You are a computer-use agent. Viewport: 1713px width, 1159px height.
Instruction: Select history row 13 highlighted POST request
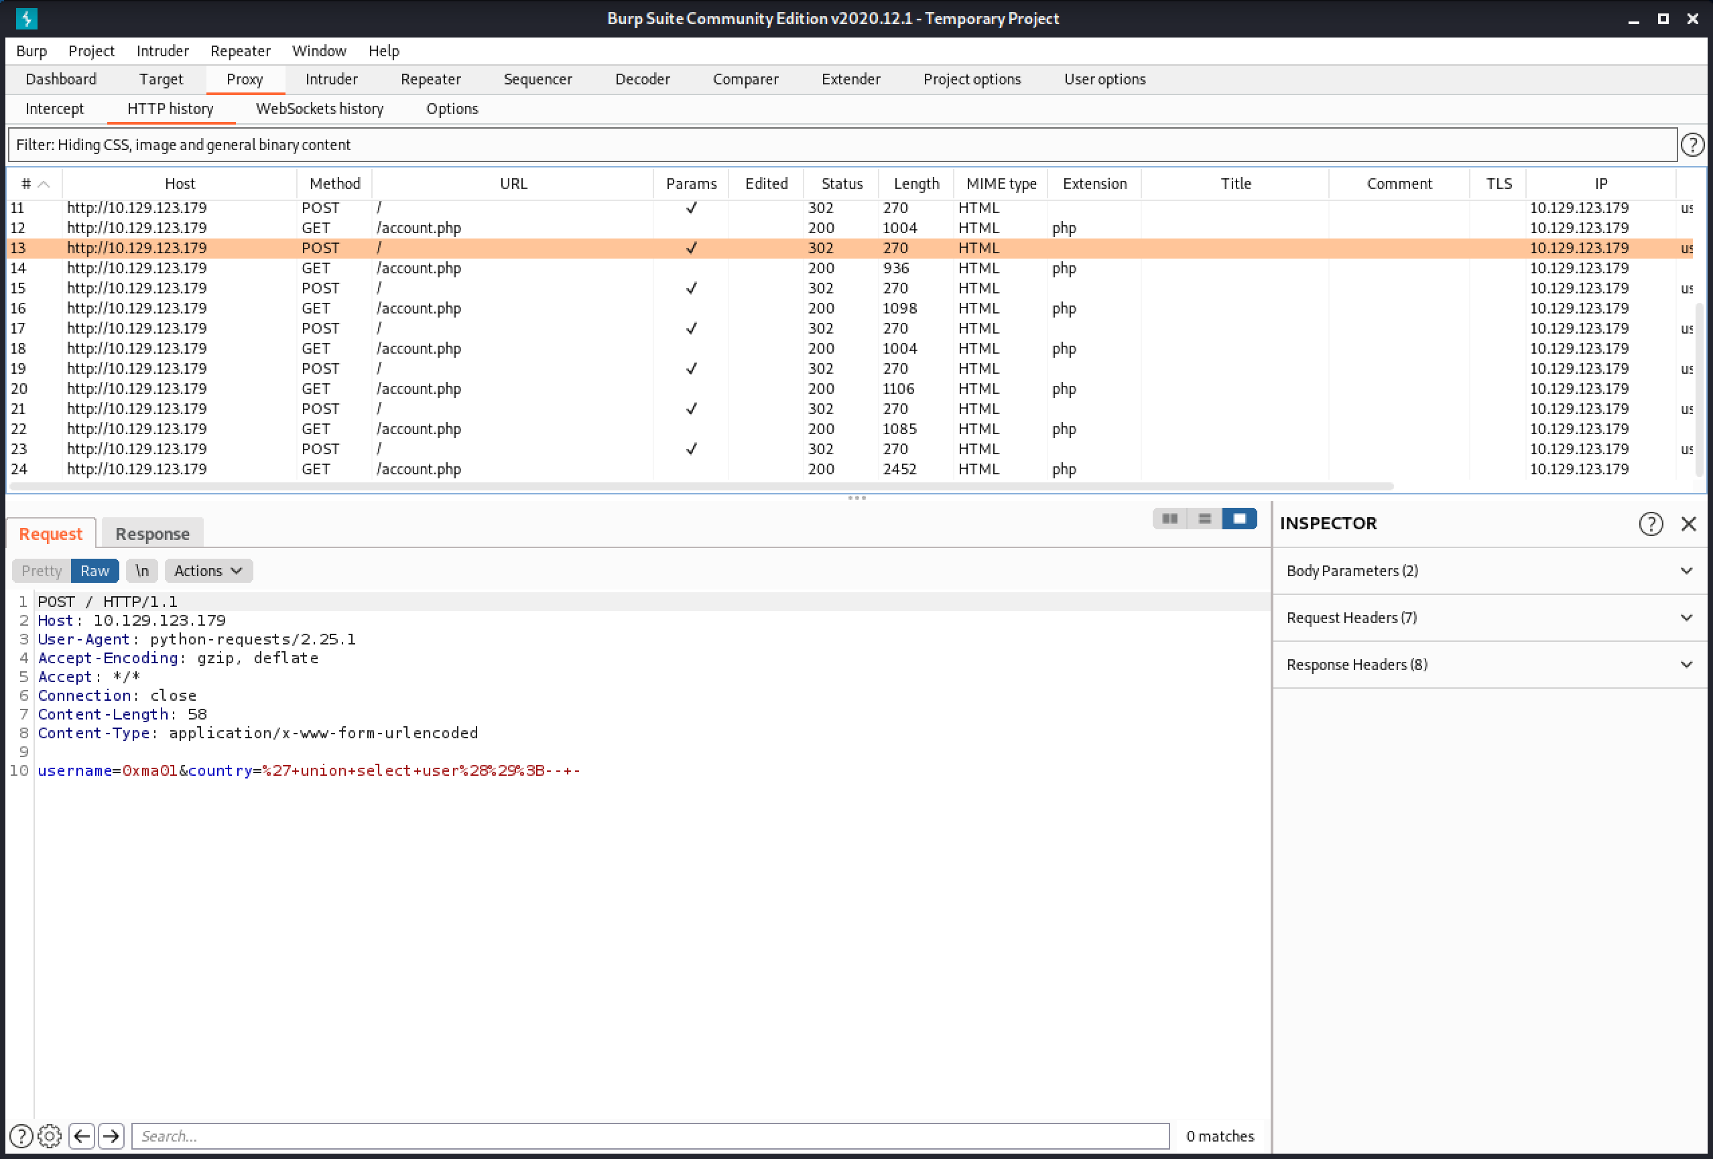[849, 248]
